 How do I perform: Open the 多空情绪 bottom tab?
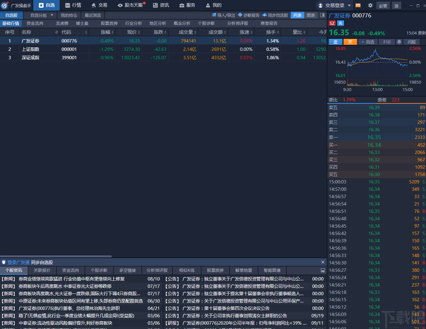click(128, 270)
